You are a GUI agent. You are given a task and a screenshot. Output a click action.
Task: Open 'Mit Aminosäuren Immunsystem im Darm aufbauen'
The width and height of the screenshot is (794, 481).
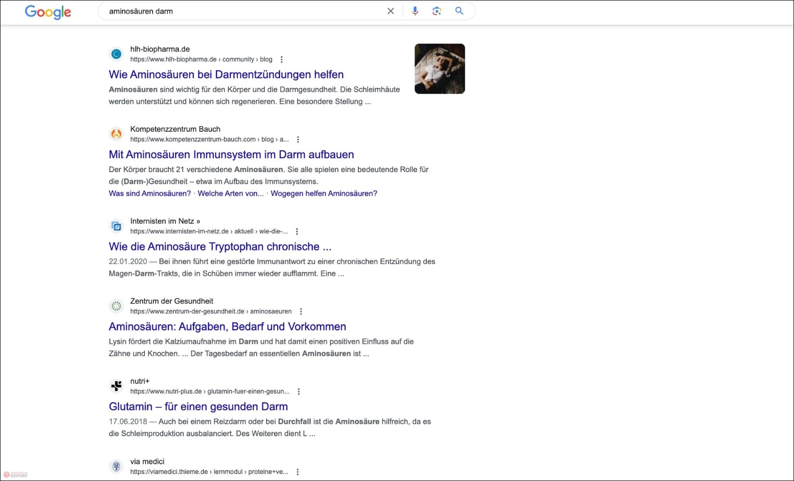point(231,154)
